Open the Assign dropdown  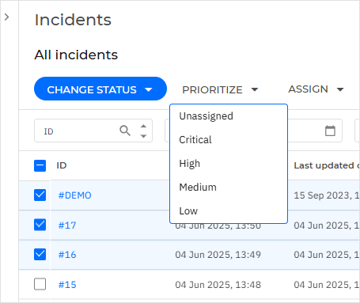(316, 89)
